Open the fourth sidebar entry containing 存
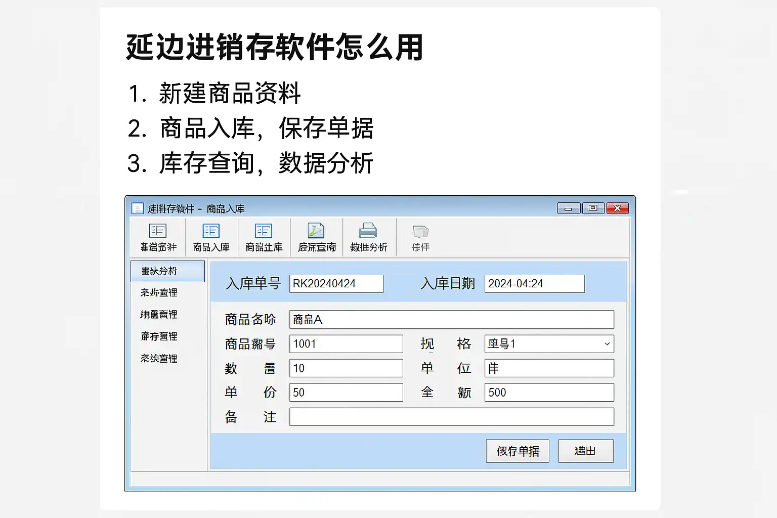This screenshot has width=777, height=518. click(159, 336)
